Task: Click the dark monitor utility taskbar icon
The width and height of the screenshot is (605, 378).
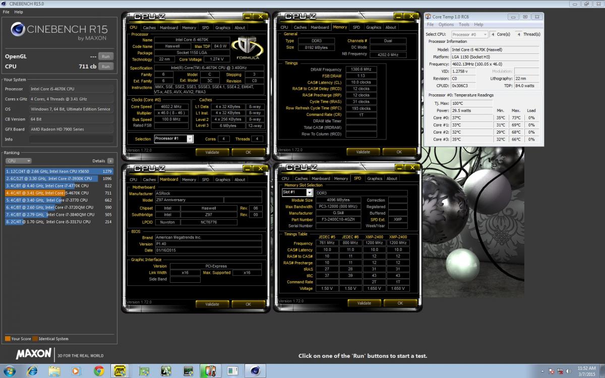Action: coord(188,371)
